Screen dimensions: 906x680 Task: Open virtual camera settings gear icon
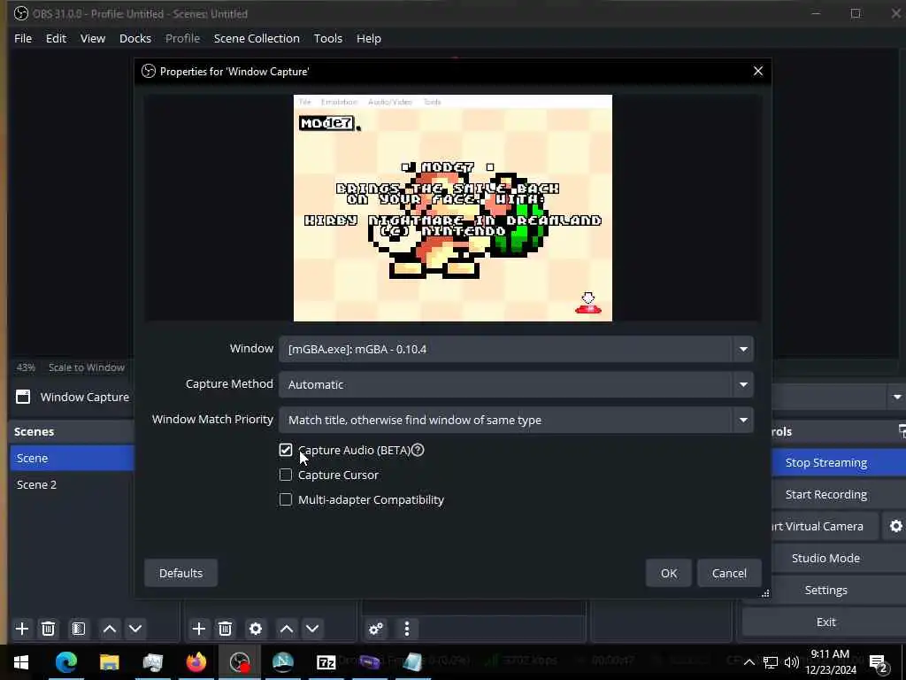click(895, 526)
